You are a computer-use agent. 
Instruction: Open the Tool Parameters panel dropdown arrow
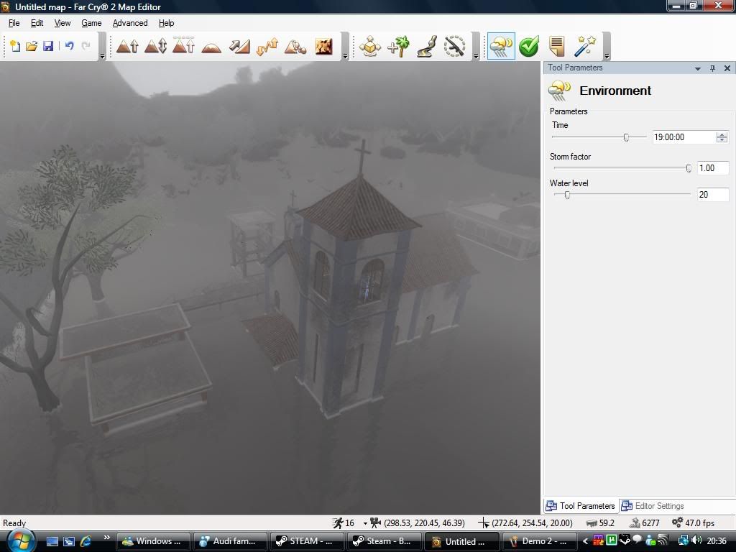[697, 68]
